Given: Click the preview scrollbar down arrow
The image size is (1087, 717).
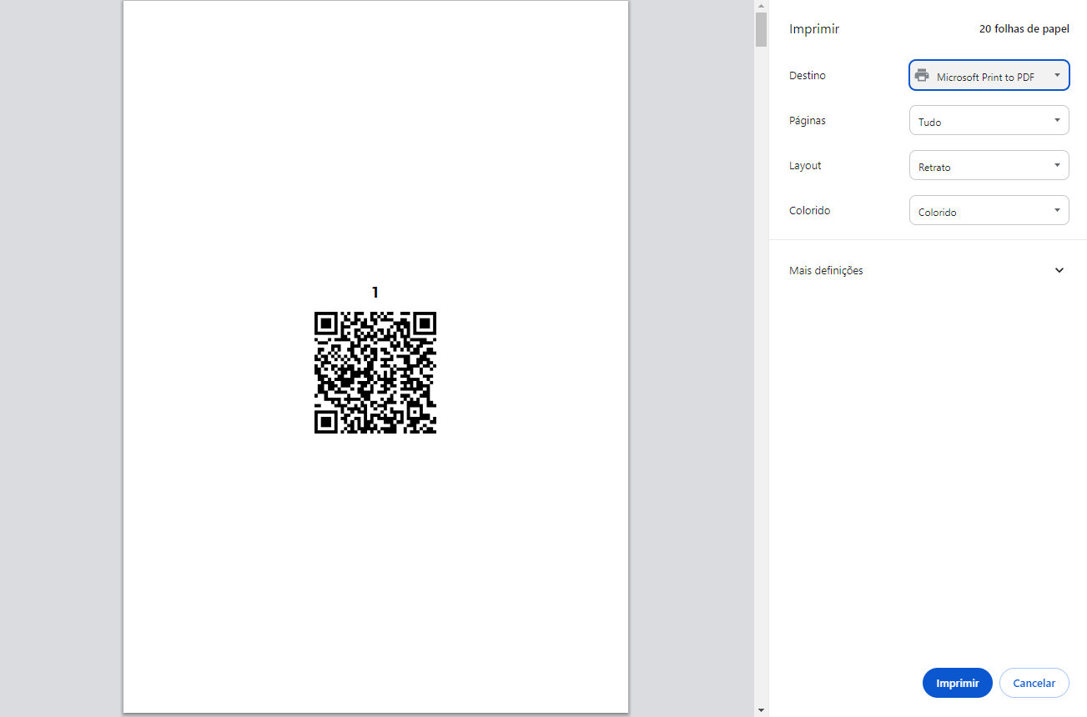Looking at the screenshot, I should point(761,710).
